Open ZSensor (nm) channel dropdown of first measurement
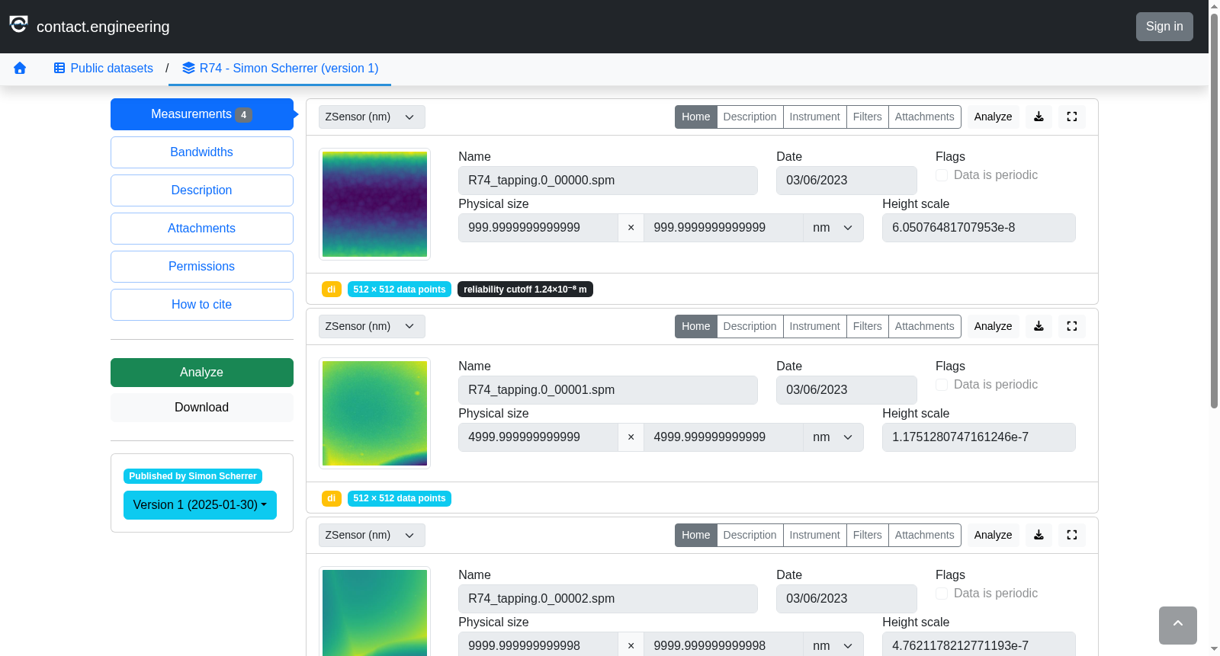Viewport: 1220px width, 656px height. pyautogui.click(x=371, y=117)
